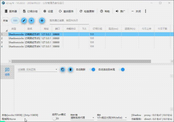Maximize the v2rayN window

click(160, 3)
